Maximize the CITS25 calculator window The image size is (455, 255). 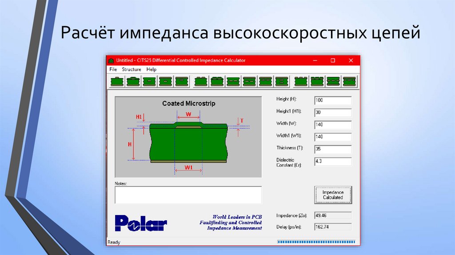pyautogui.click(x=333, y=60)
